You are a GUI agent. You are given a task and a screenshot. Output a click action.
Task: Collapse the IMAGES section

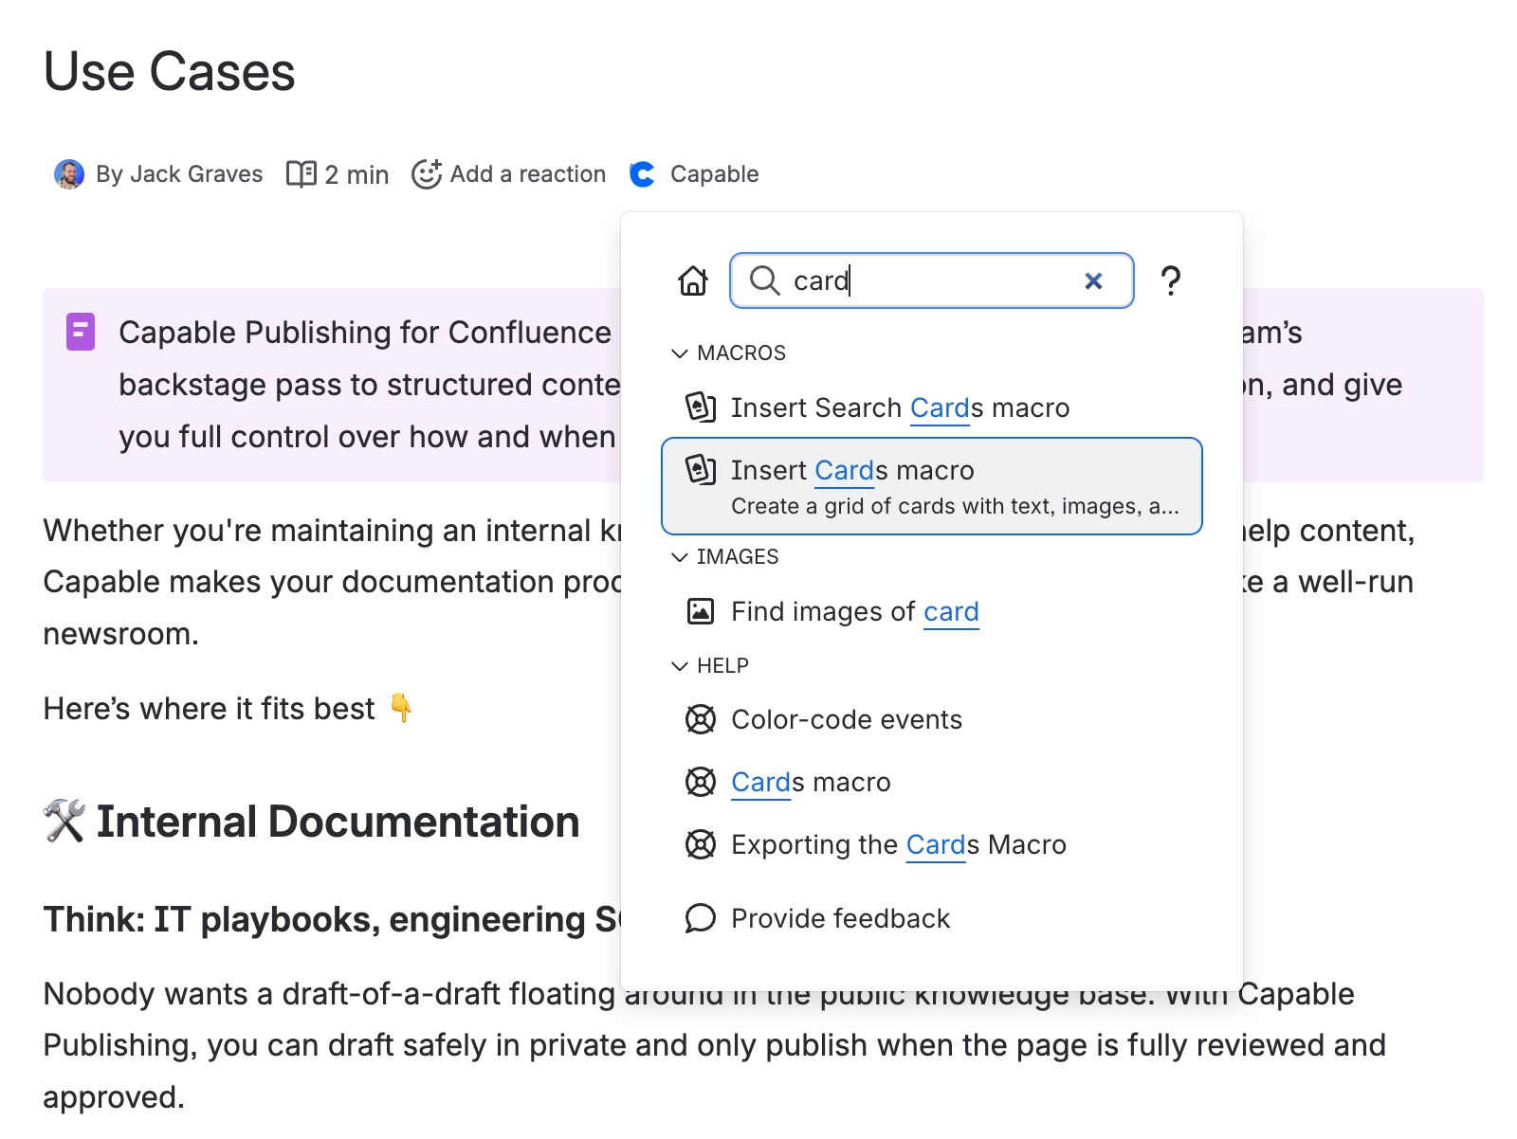coord(679,557)
